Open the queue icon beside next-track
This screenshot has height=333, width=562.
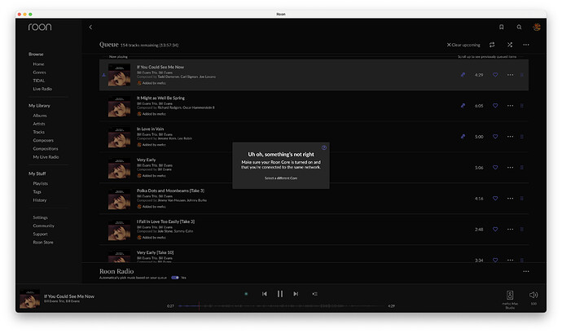(314, 294)
